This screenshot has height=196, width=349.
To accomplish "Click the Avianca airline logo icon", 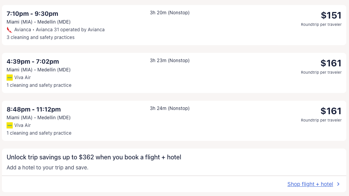I will [x=10, y=30].
